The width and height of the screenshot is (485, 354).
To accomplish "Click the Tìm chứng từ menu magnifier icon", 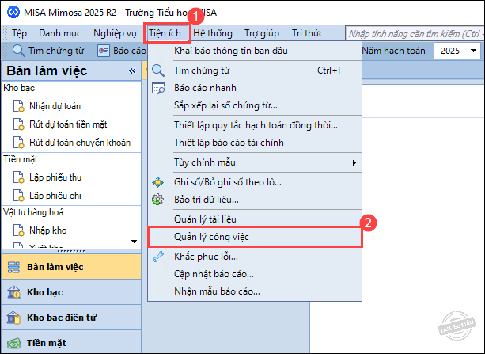I will 158,70.
